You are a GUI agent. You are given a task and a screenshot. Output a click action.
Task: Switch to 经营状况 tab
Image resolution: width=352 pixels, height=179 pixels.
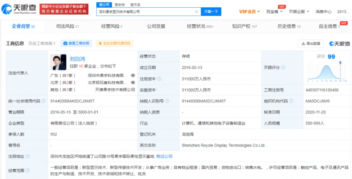(x=200, y=26)
